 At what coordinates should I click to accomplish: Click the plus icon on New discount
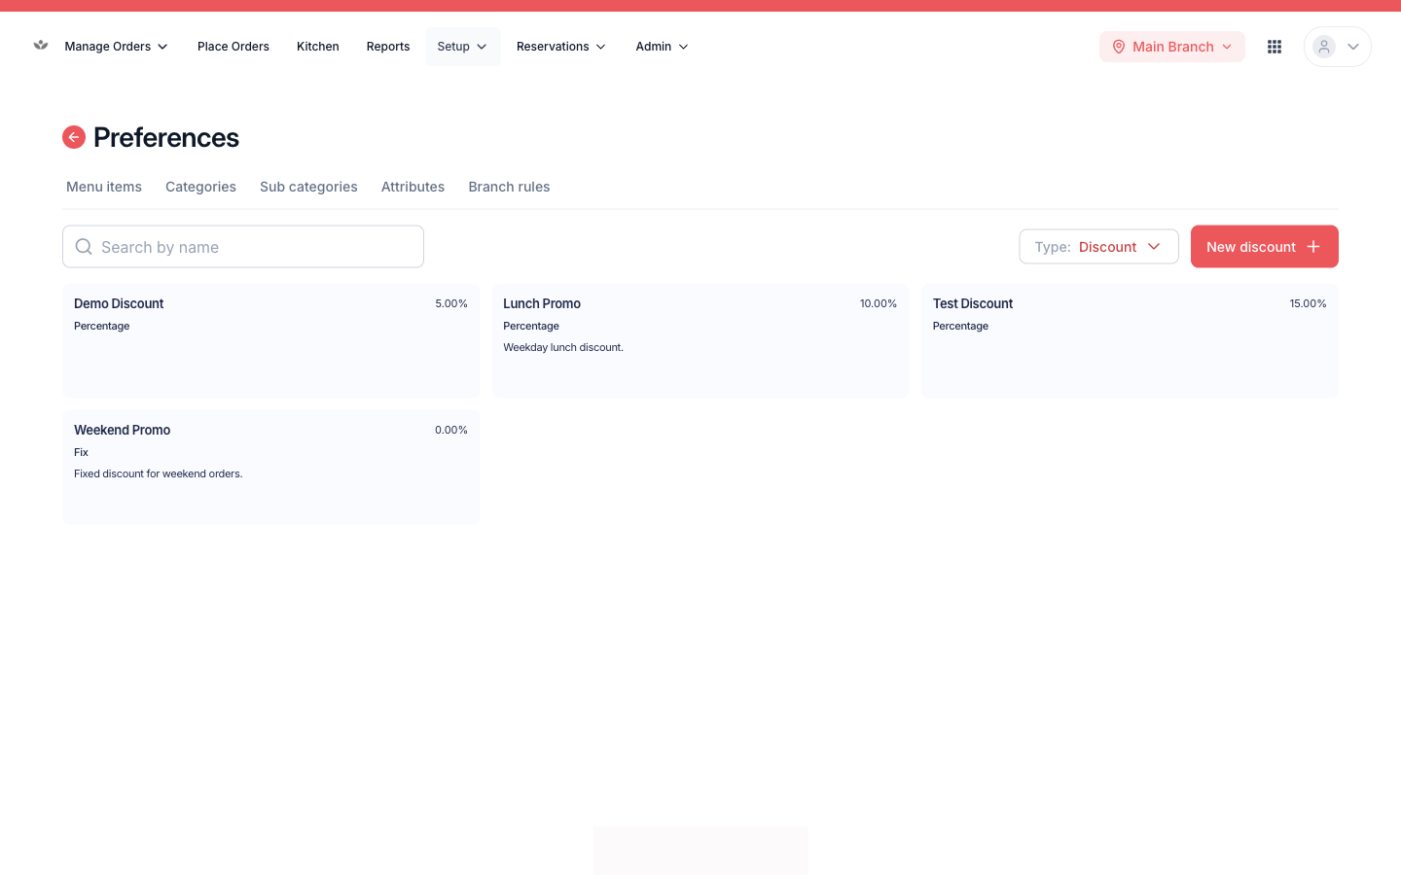(x=1313, y=247)
